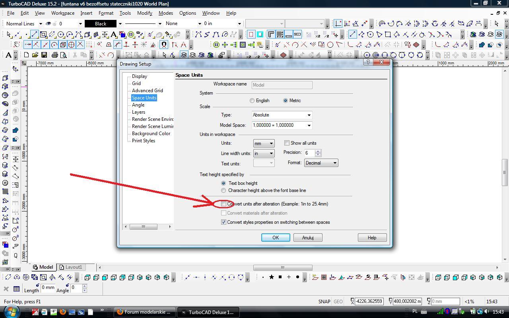Select the Line drawing tool icon
The image size is (509, 318).
[34, 35]
